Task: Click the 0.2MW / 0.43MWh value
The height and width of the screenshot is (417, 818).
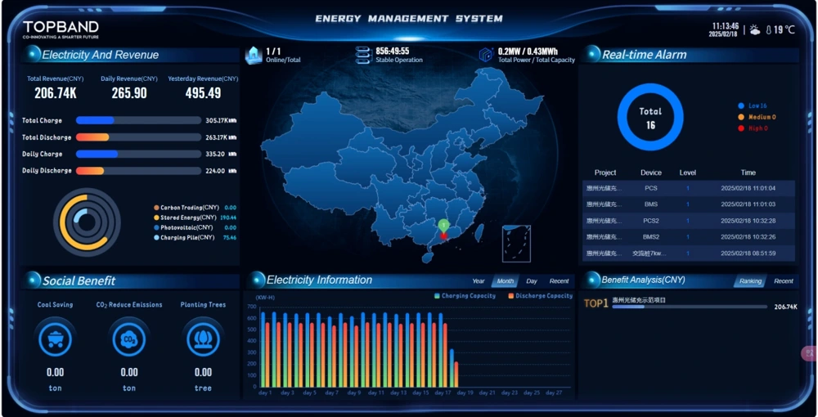Action: tap(528, 51)
